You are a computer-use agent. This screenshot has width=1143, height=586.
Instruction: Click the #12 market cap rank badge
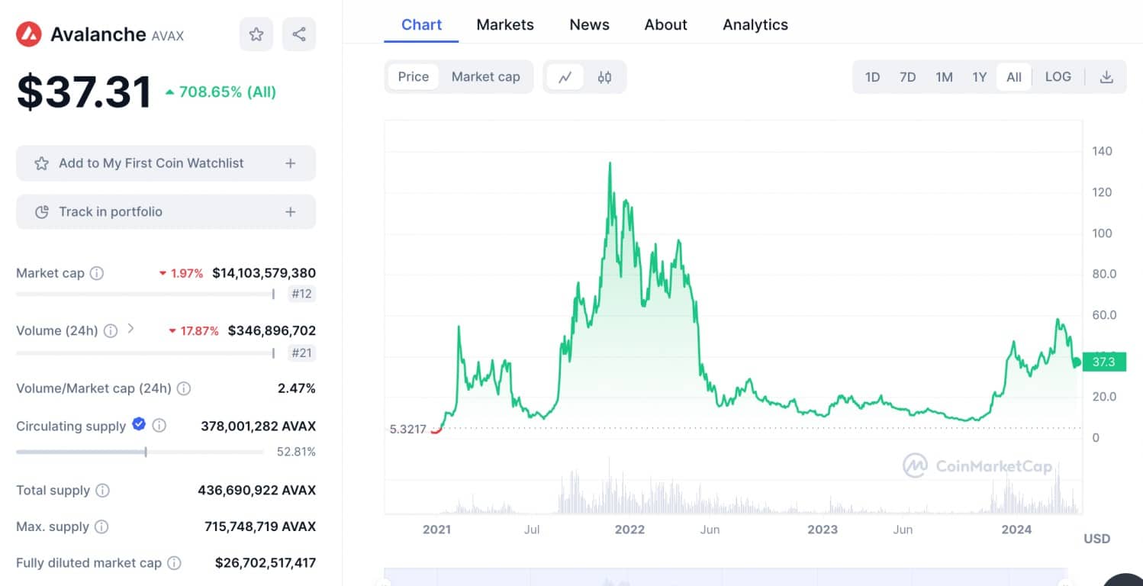click(x=302, y=294)
